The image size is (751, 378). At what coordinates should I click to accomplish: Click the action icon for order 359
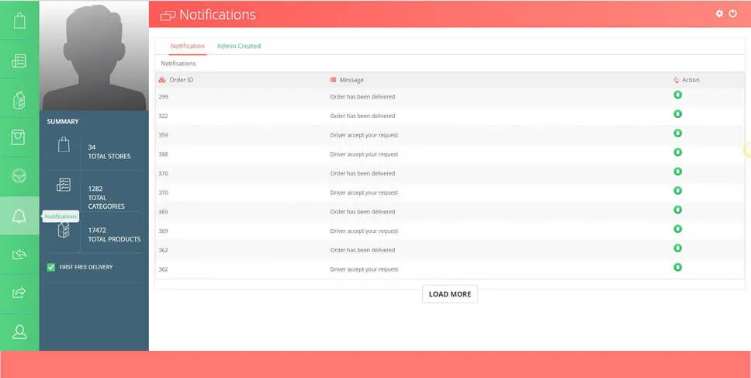point(678,134)
